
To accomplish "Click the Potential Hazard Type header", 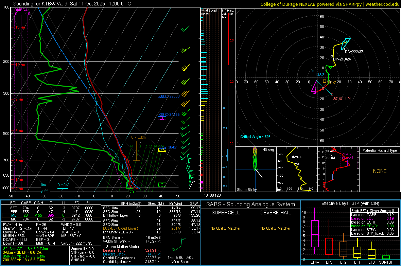I will pyautogui.click(x=380, y=150).
